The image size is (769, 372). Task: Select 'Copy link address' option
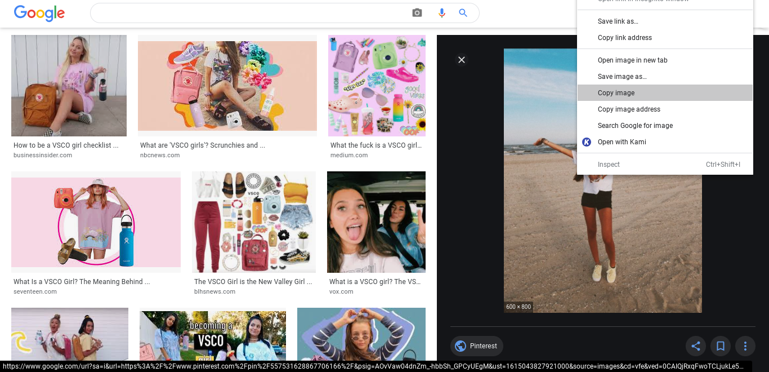tap(665, 38)
